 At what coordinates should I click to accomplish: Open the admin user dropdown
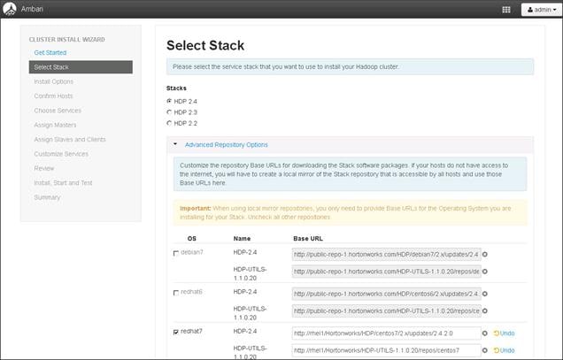click(542, 10)
